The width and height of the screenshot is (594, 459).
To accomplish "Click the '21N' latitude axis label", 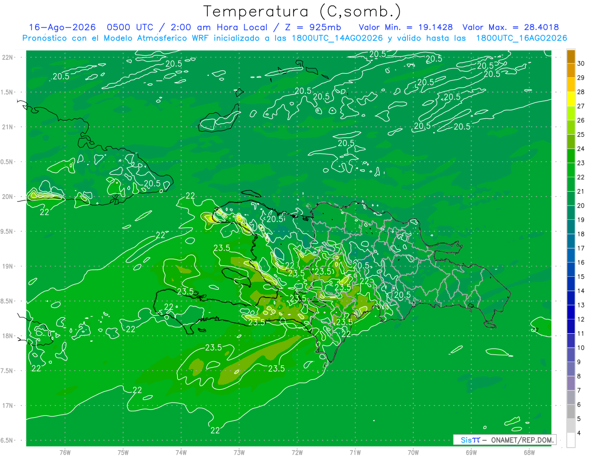I will click(x=8, y=127).
